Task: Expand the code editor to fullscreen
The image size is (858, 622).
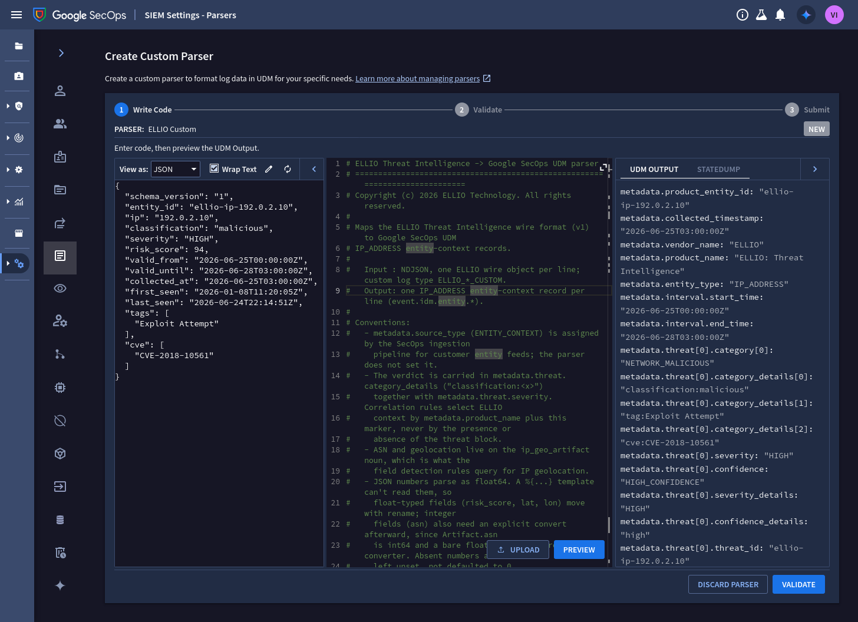Action: coord(603,167)
